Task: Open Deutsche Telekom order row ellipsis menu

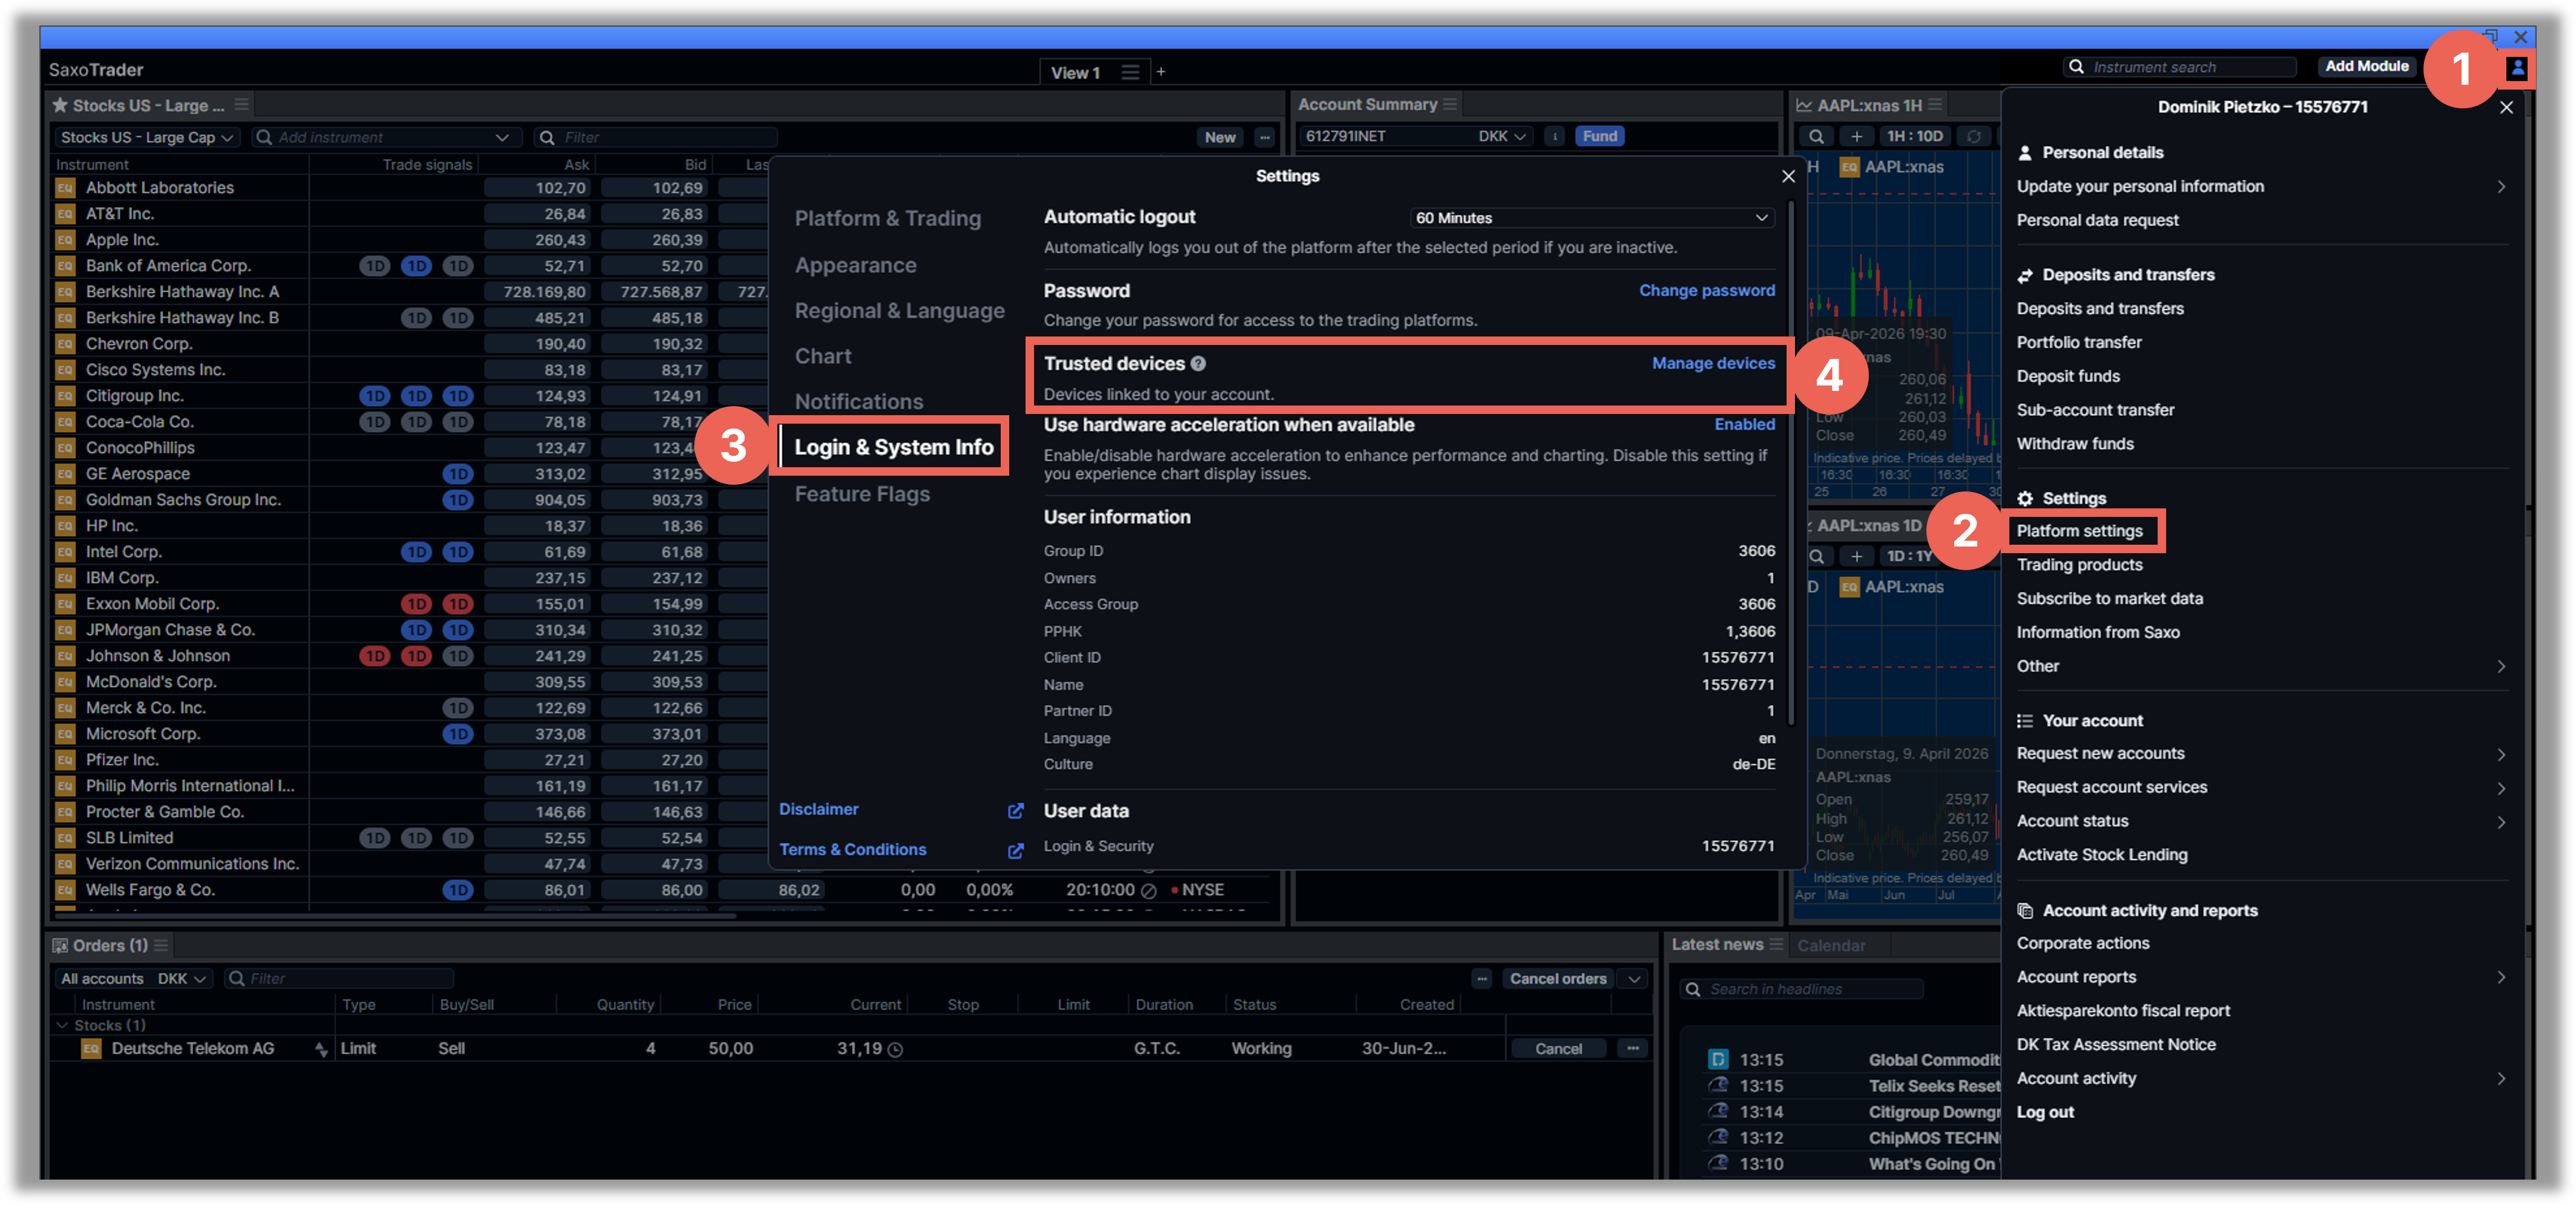Action: (1632, 1048)
